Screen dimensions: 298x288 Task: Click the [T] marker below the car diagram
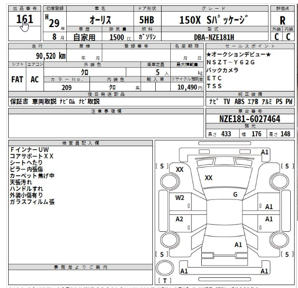[x=165, y=280]
